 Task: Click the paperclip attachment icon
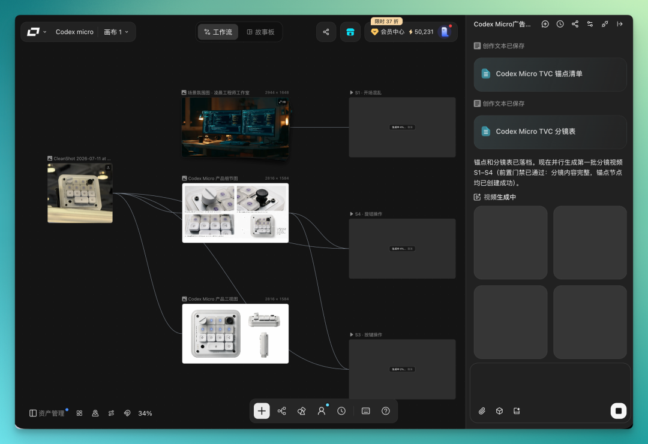482,411
